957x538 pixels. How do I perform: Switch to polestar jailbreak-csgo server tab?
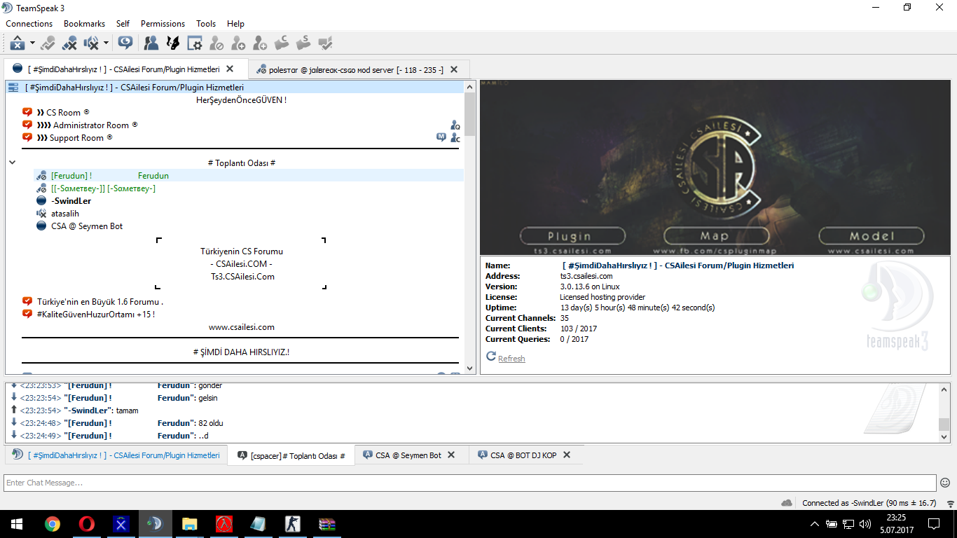[357, 70]
